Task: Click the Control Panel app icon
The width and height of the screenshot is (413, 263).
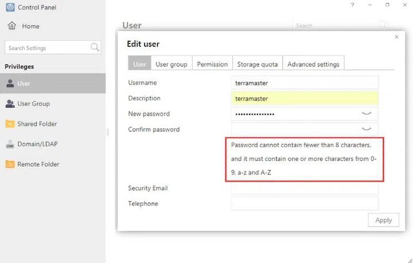Action: click(x=9, y=7)
